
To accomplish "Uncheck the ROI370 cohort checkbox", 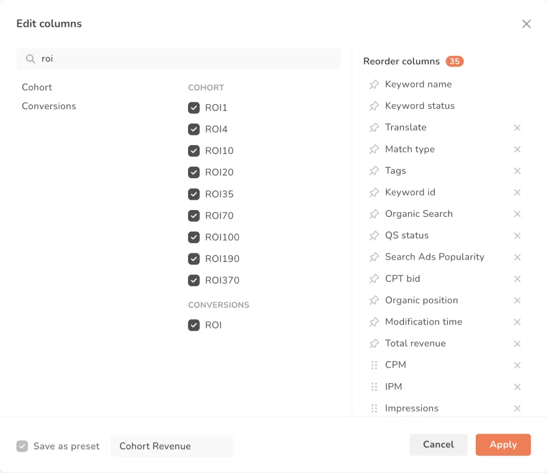I will click(194, 280).
